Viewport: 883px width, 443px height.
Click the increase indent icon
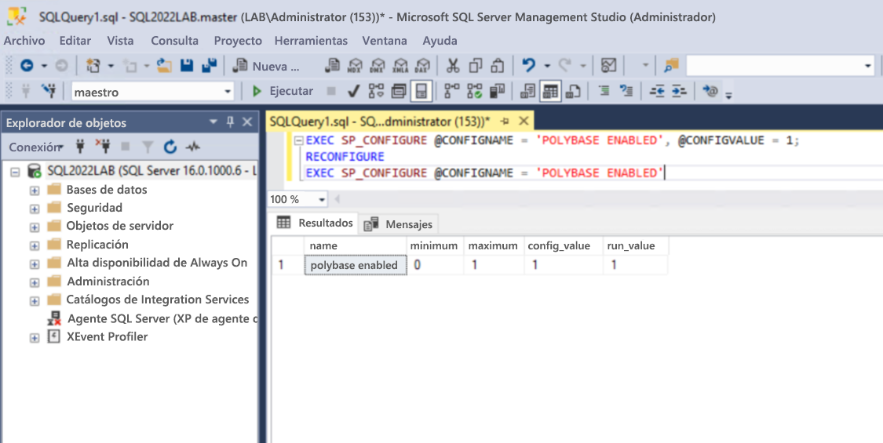[x=679, y=91]
